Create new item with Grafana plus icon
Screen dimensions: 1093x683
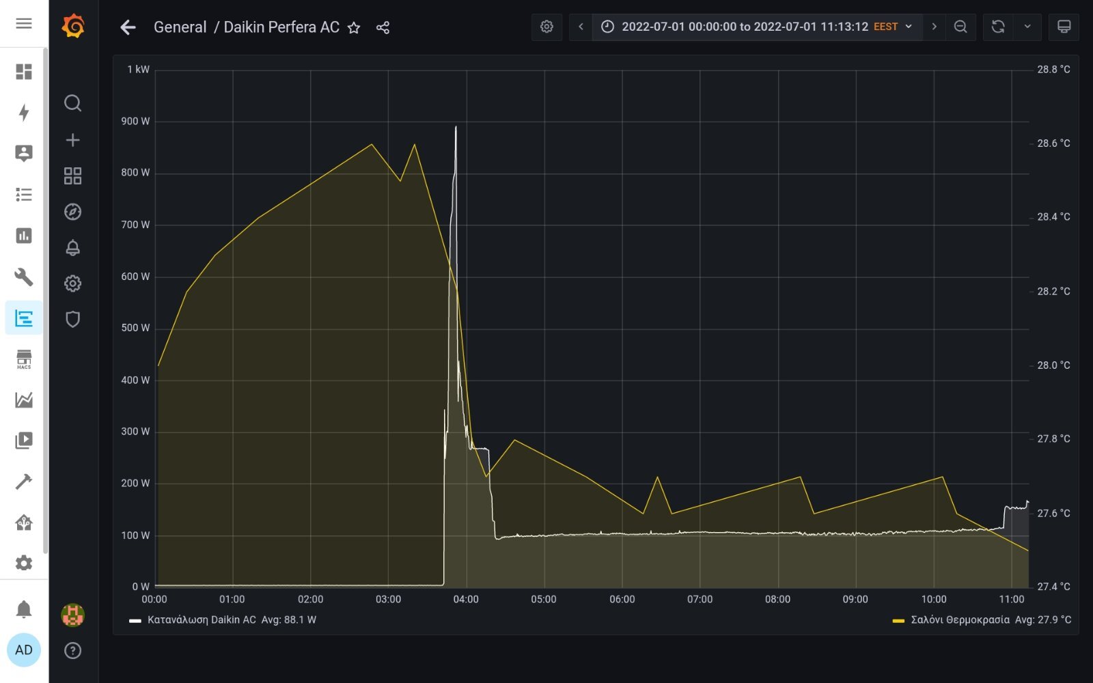coord(72,140)
